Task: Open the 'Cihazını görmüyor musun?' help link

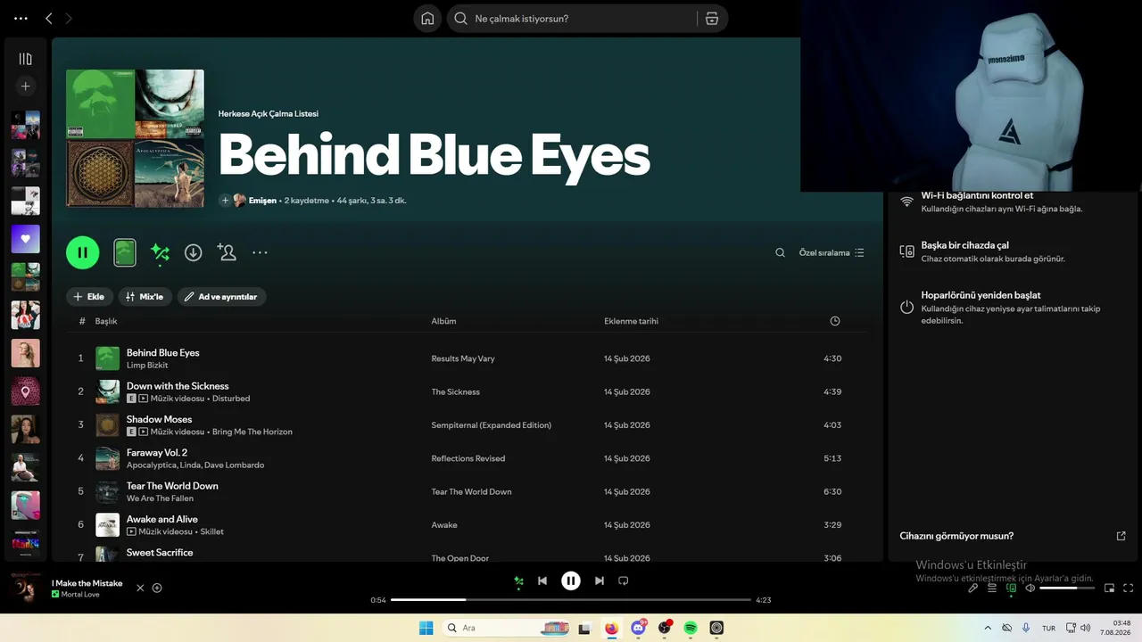Action: pos(956,536)
